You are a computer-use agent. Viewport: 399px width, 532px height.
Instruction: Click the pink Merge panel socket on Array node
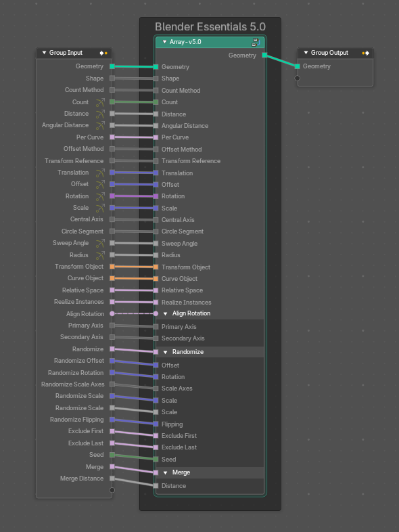(156, 472)
